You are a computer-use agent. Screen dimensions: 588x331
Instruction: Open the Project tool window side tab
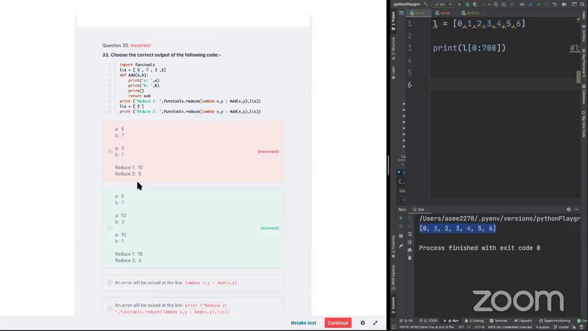click(393, 20)
